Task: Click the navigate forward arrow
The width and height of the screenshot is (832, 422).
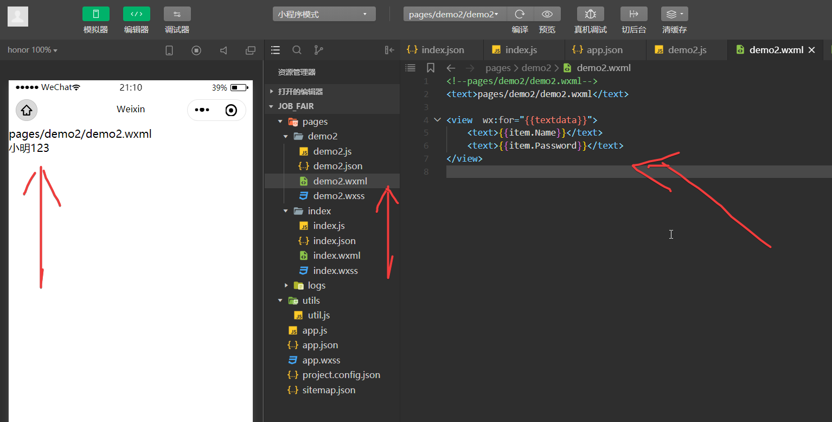Action: tap(470, 68)
